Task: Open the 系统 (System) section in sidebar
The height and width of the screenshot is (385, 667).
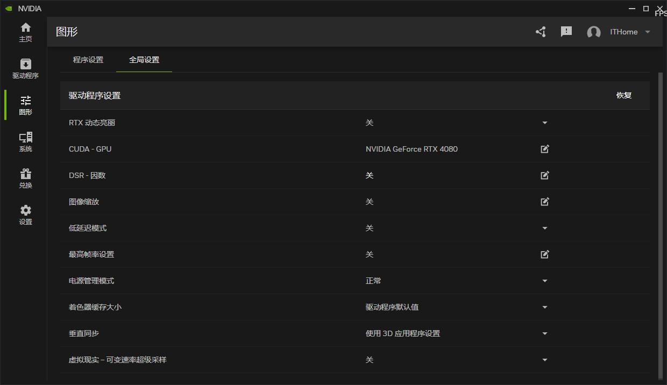Action: (x=25, y=141)
